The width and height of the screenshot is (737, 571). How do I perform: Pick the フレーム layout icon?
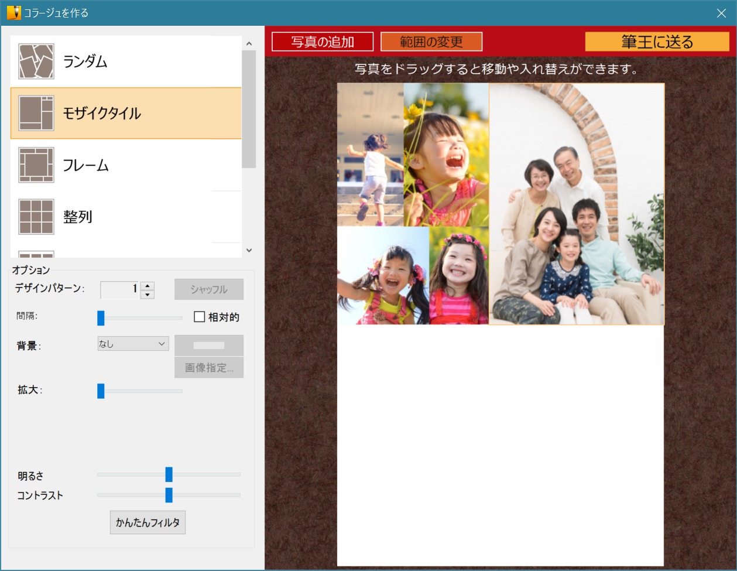pos(36,165)
